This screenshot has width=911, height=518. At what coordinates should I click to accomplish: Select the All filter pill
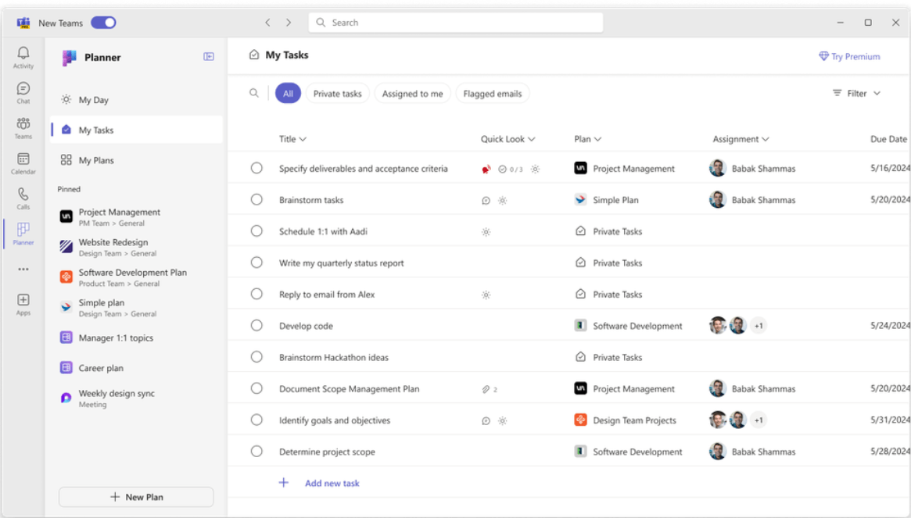288,94
